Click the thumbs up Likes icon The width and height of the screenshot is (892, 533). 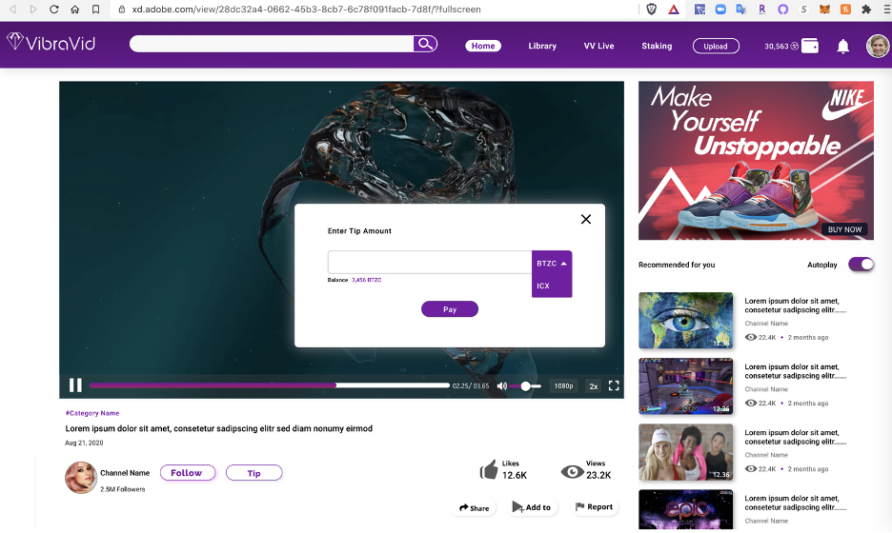pyautogui.click(x=489, y=469)
